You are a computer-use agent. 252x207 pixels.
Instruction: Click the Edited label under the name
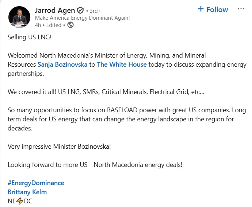tap(54, 25)
